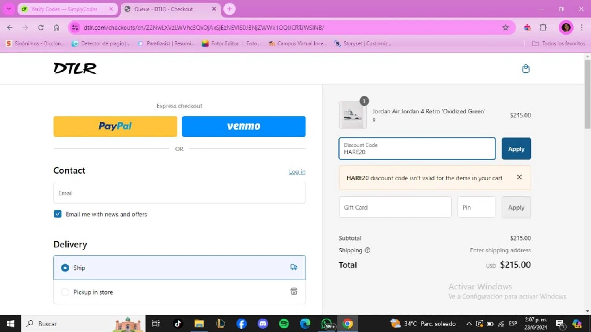Viewport: 591px width, 332px height.
Task: Dismiss the HARE20 invalid code message
Action: point(519,177)
